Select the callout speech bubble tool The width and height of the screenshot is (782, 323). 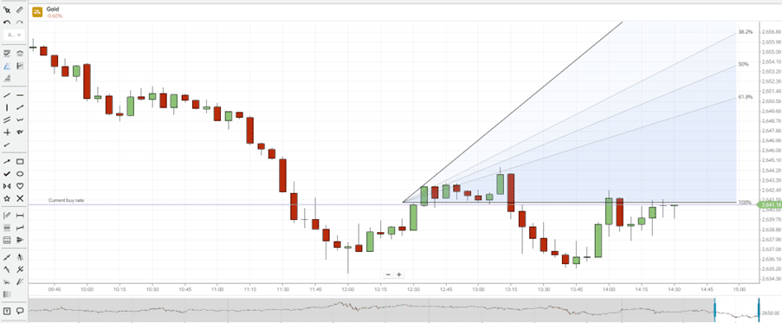click(x=20, y=311)
